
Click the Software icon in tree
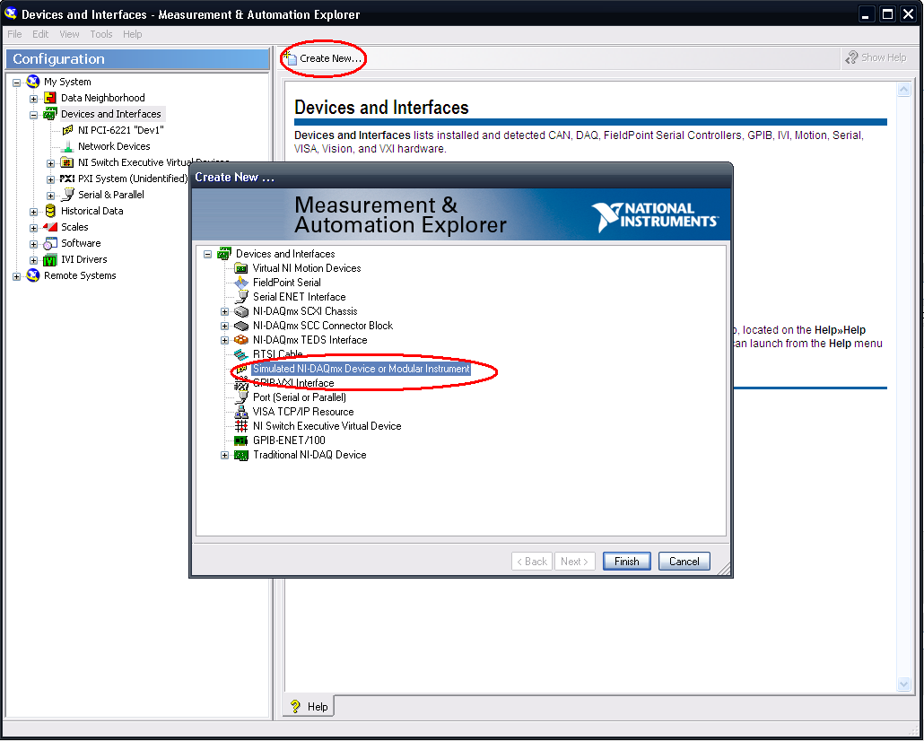pos(50,243)
